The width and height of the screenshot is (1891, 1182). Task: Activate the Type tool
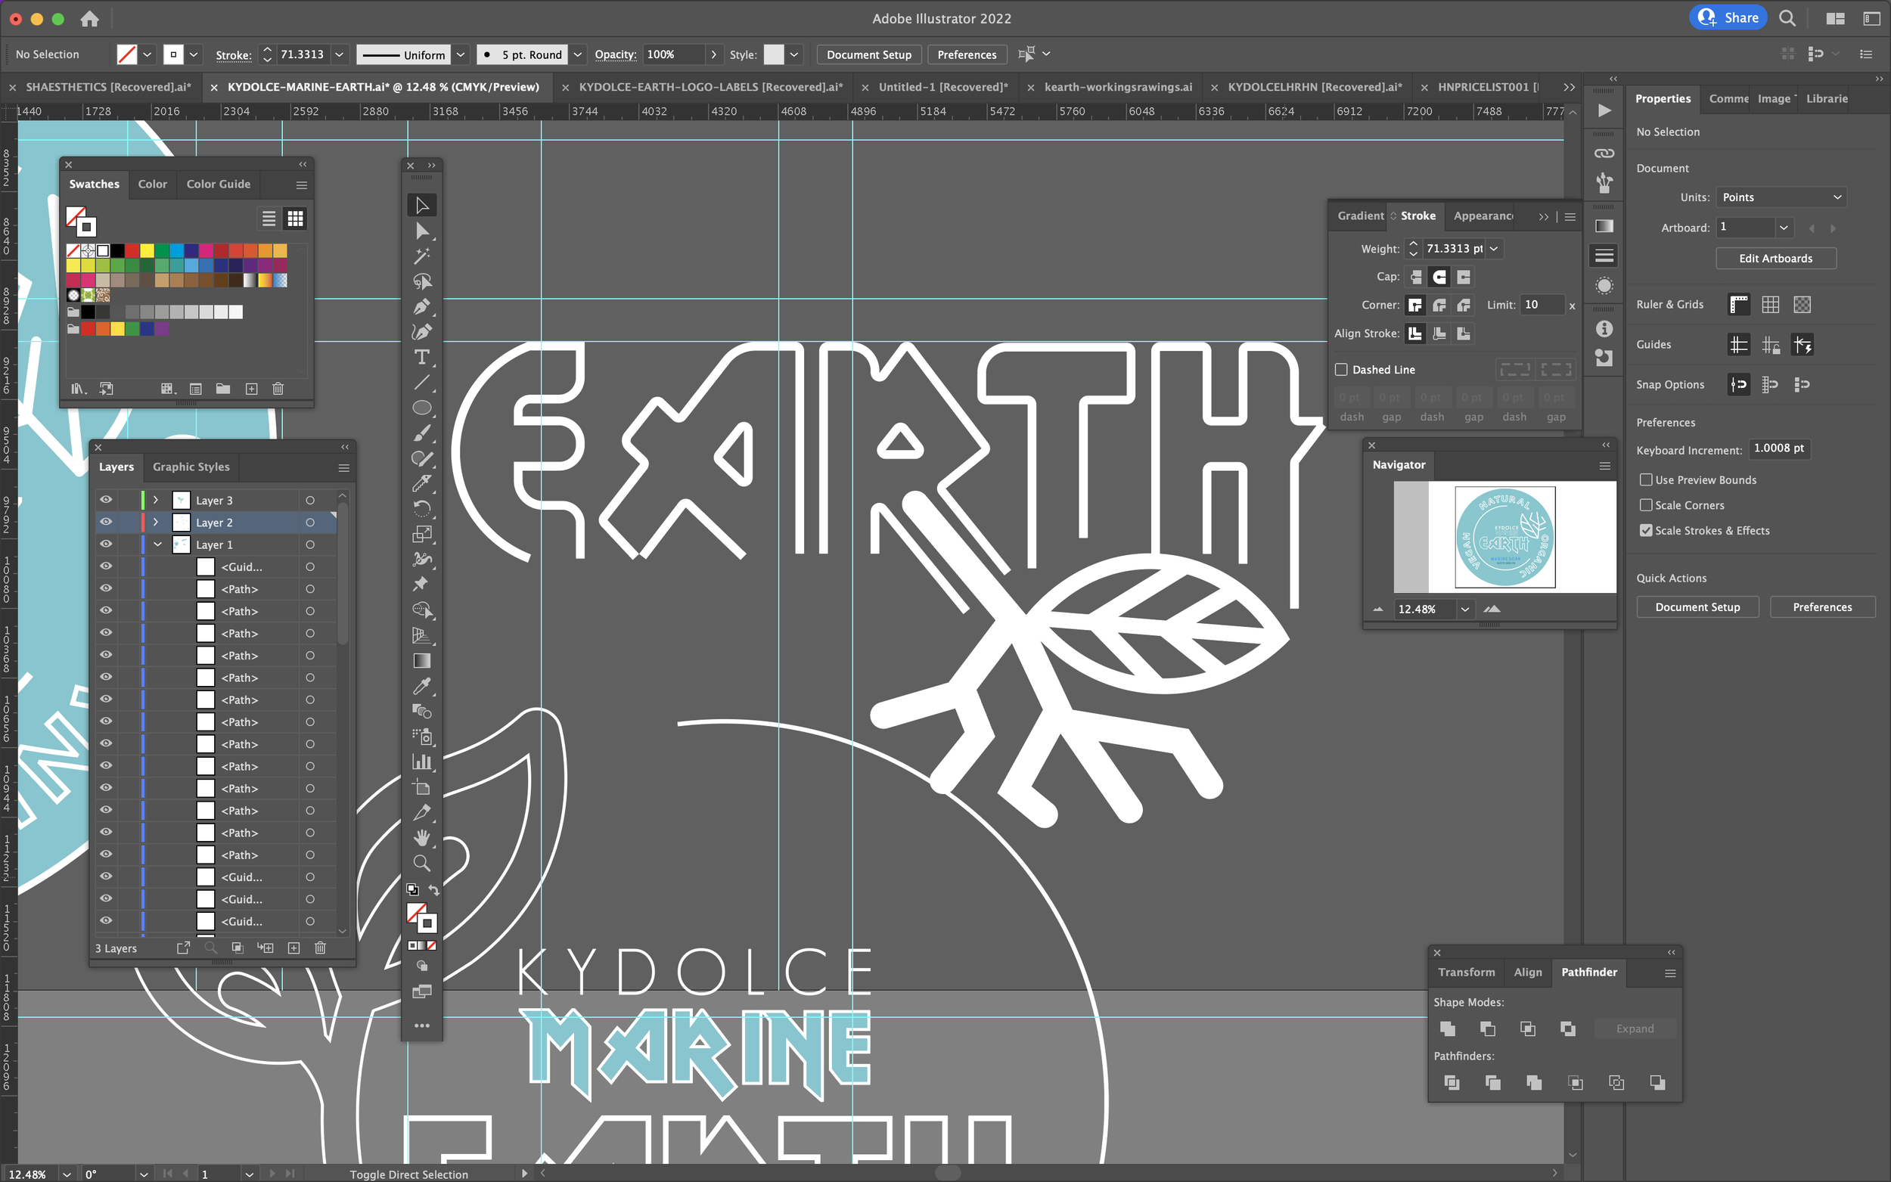click(x=421, y=357)
